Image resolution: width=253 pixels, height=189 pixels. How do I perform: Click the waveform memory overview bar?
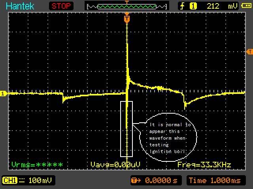point(126,6)
